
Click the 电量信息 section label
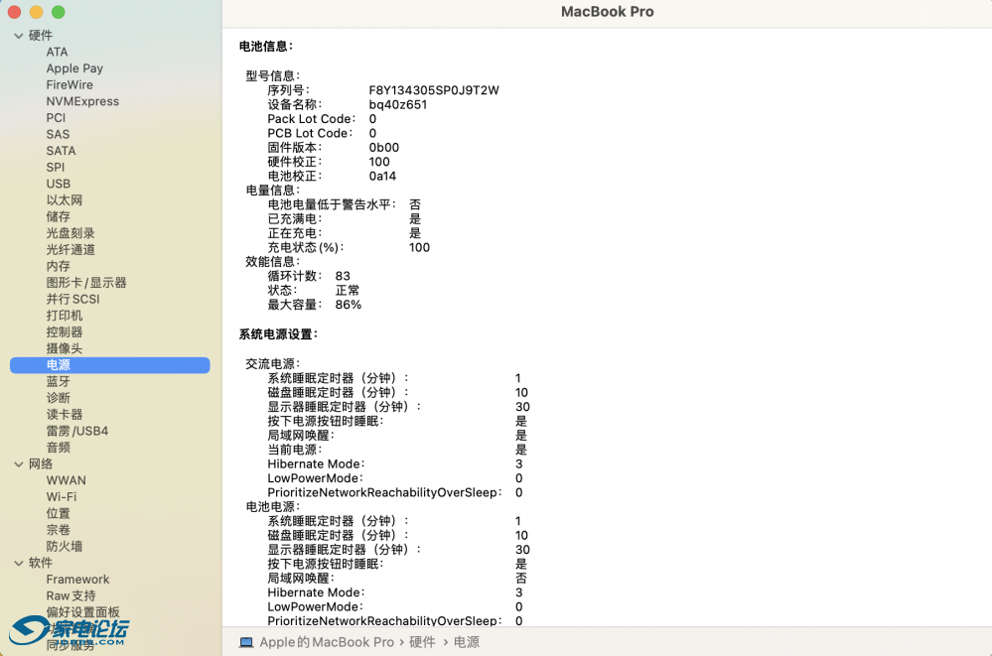pos(273,190)
